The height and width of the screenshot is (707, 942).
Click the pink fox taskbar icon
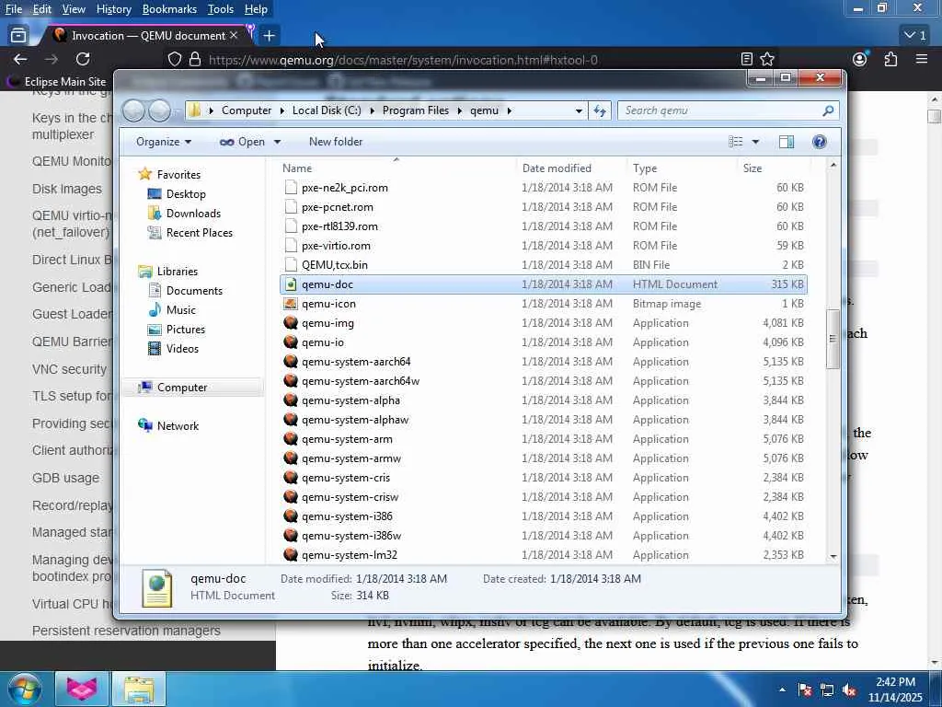82,690
